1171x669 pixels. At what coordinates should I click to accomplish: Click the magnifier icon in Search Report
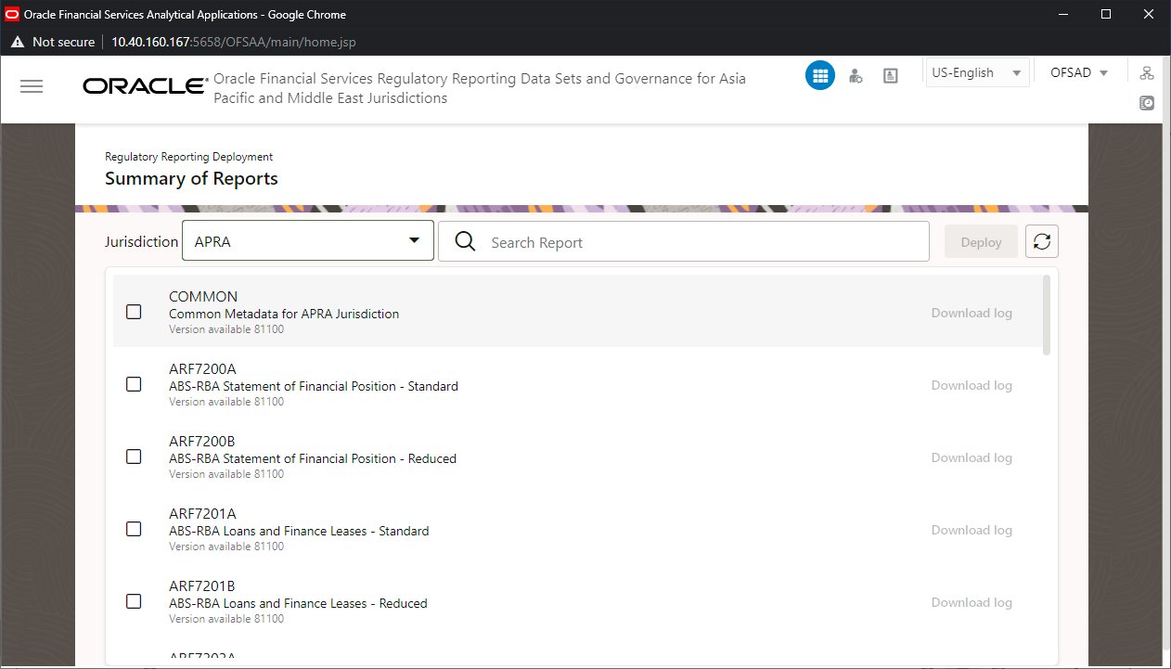[466, 242]
